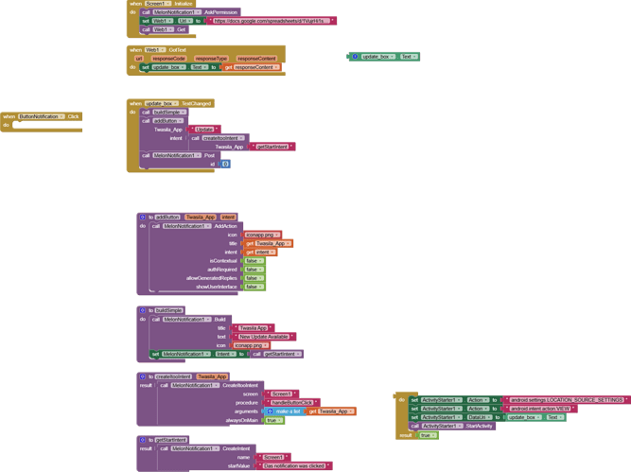Image resolution: width=631 pixels, height=472 pixels.
Task: Select the New Update Available text block
Action: pyautogui.click(x=266, y=337)
